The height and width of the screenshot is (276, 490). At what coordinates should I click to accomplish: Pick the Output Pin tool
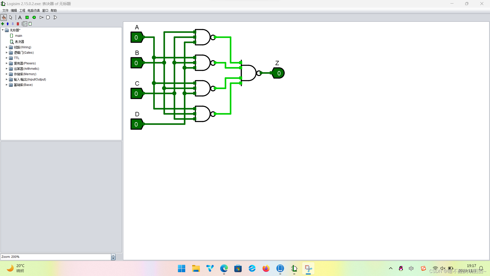click(34, 17)
